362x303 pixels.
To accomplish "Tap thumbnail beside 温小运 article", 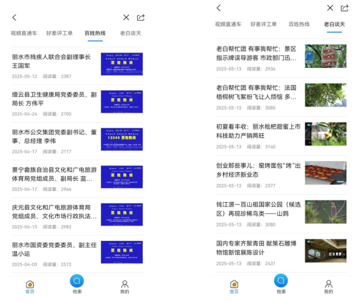I will coord(122,252).
